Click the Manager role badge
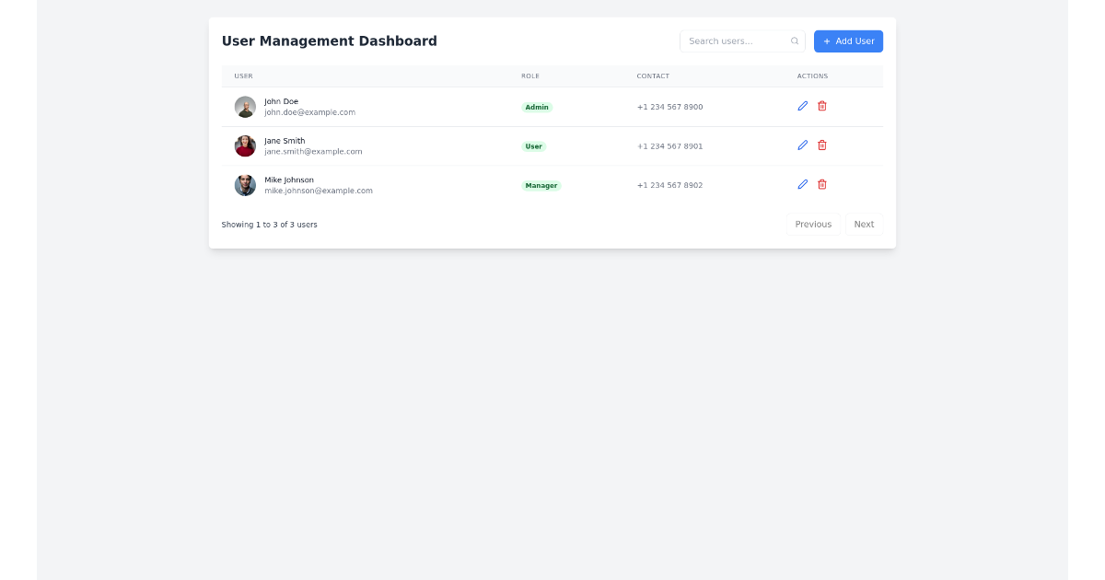1105x580 pixels. (x=541, y=186)
